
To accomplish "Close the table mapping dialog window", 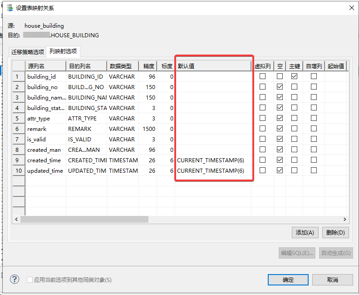I will tap(351, 8).
